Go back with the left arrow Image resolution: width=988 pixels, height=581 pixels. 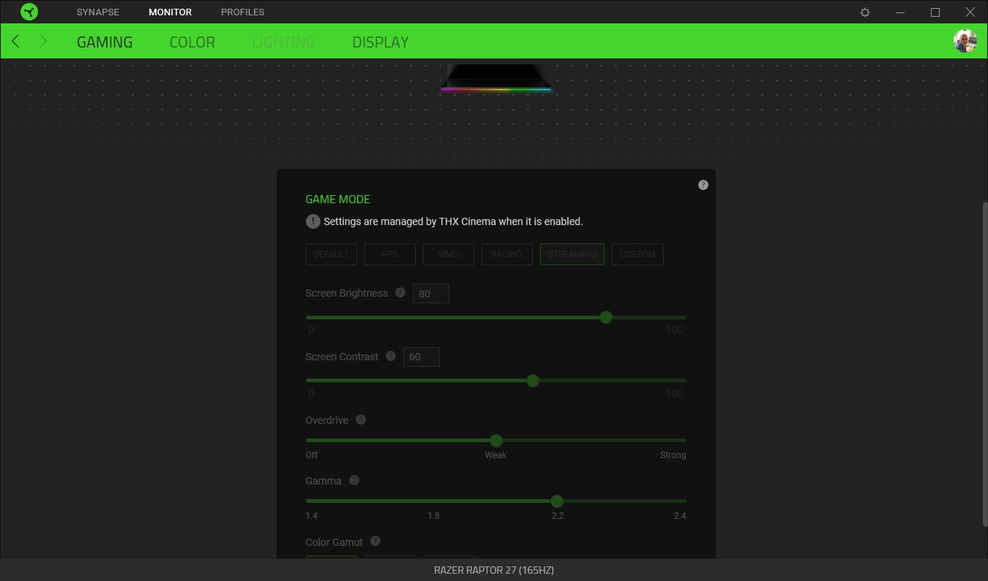point(15,42)
